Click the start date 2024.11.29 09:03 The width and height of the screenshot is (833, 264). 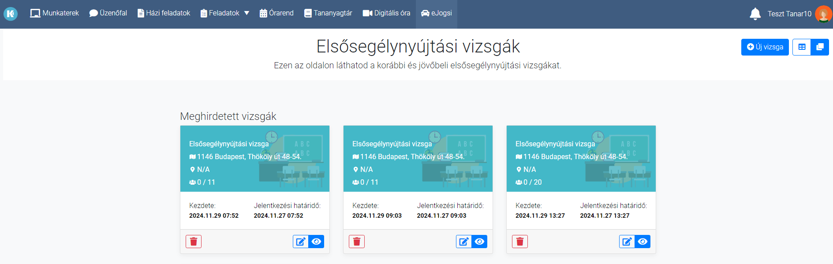(377, 216)
